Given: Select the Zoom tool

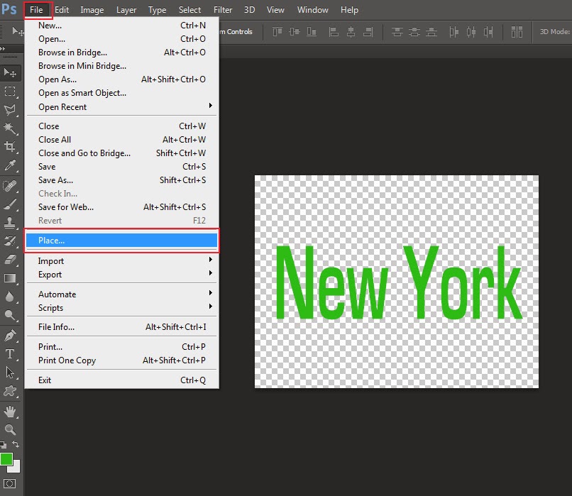Looking at the screenshot, I should coord(10,429).
